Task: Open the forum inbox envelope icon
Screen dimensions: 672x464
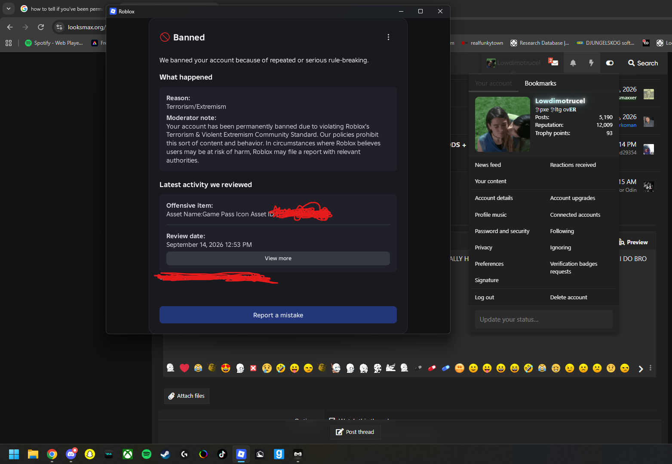Action: click(x=554, y=63)
